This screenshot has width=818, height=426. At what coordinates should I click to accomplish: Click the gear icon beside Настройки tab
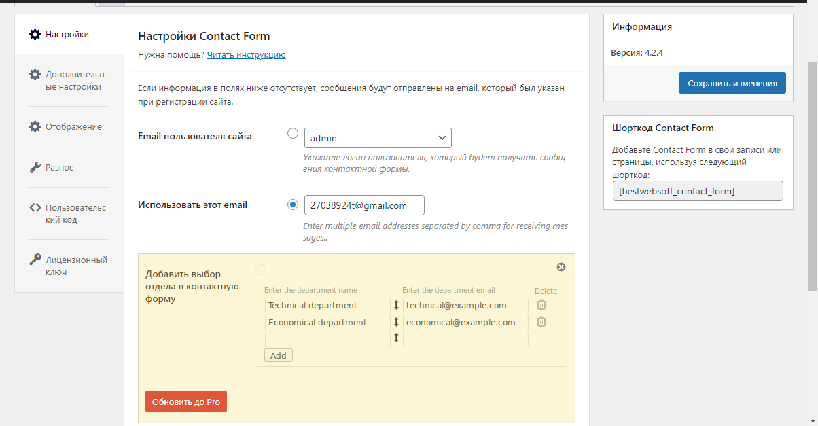pyautogui.click(x=35, y=34)
